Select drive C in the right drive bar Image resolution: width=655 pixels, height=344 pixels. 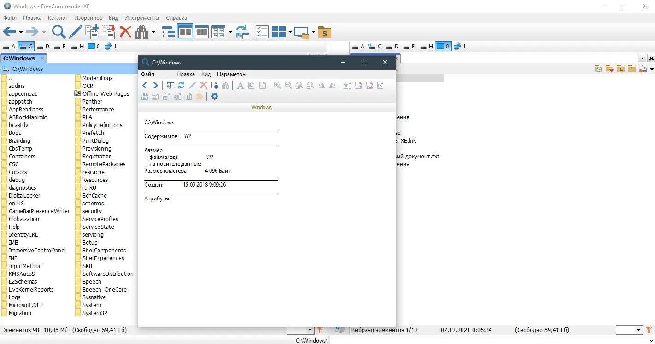(x=375, y=47)
